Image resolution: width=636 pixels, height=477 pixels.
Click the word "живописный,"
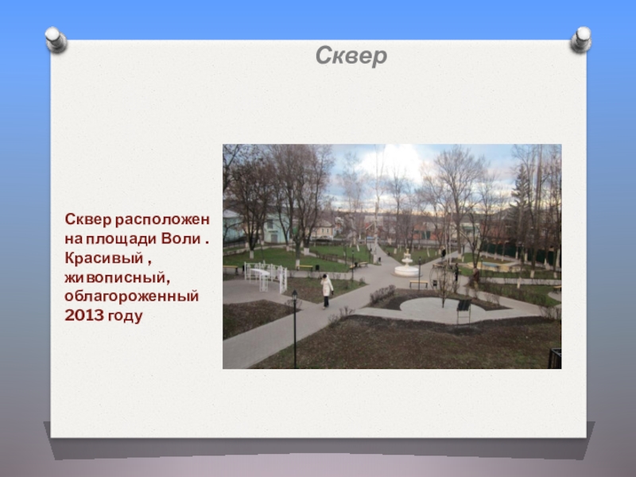click(x=117, y=277)
